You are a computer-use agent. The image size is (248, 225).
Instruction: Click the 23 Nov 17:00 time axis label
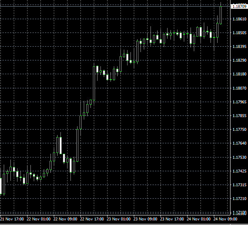[172, 219]
